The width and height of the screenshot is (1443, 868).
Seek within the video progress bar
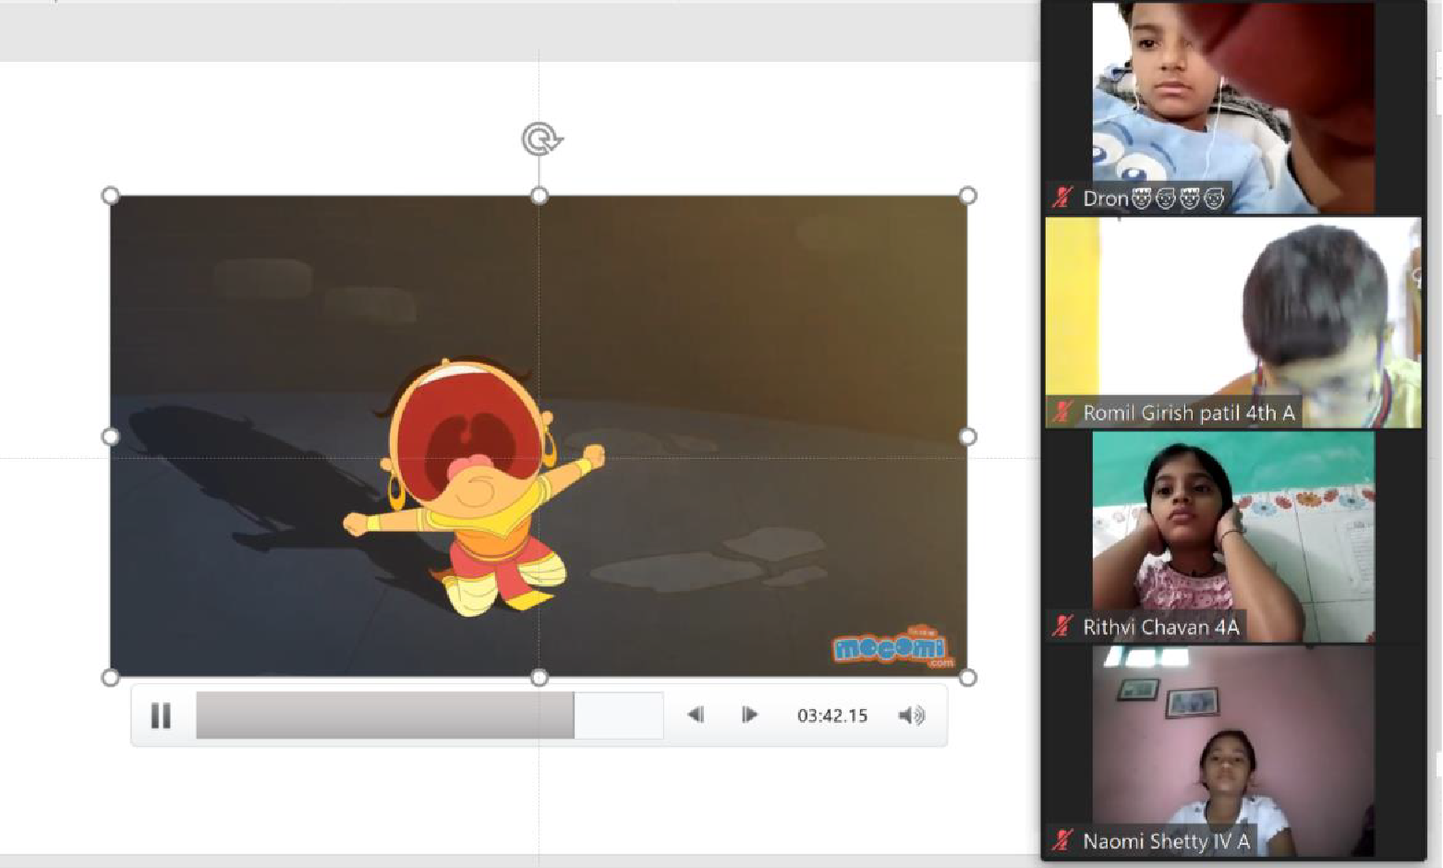pyautogui.click(x=430, y=716)
